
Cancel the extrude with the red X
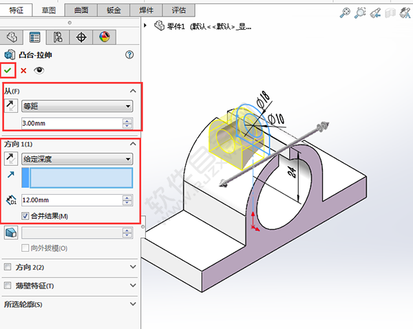(x=23, y=70)
